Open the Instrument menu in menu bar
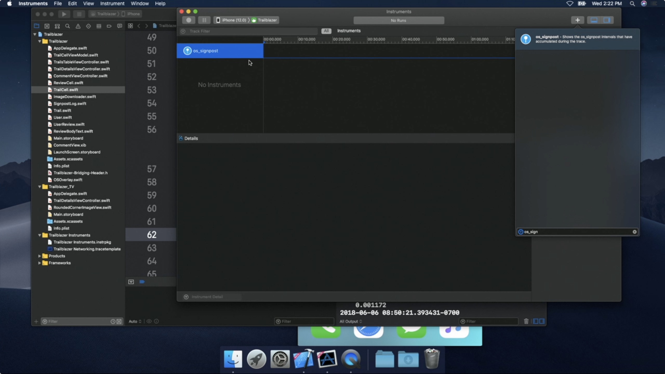 click(112, 4)
